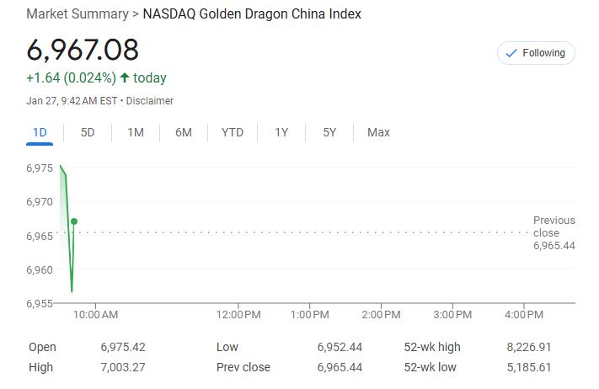Click the 10:00 AM axis marker

(x=95, y=315)
